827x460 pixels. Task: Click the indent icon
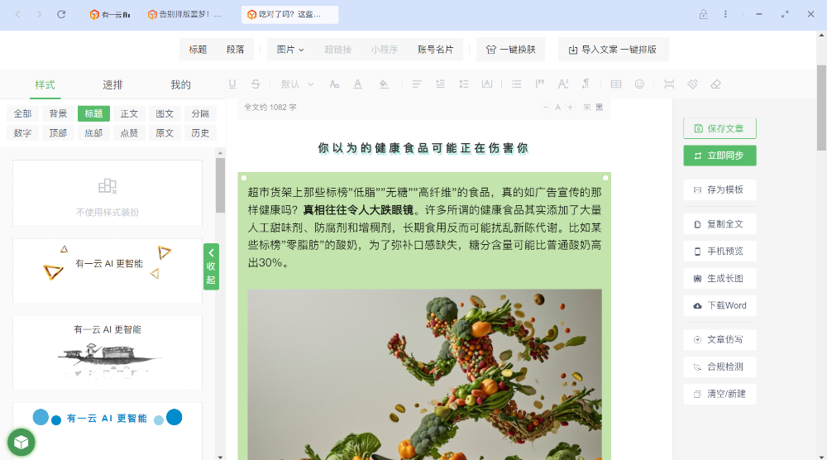coord(440,84)
